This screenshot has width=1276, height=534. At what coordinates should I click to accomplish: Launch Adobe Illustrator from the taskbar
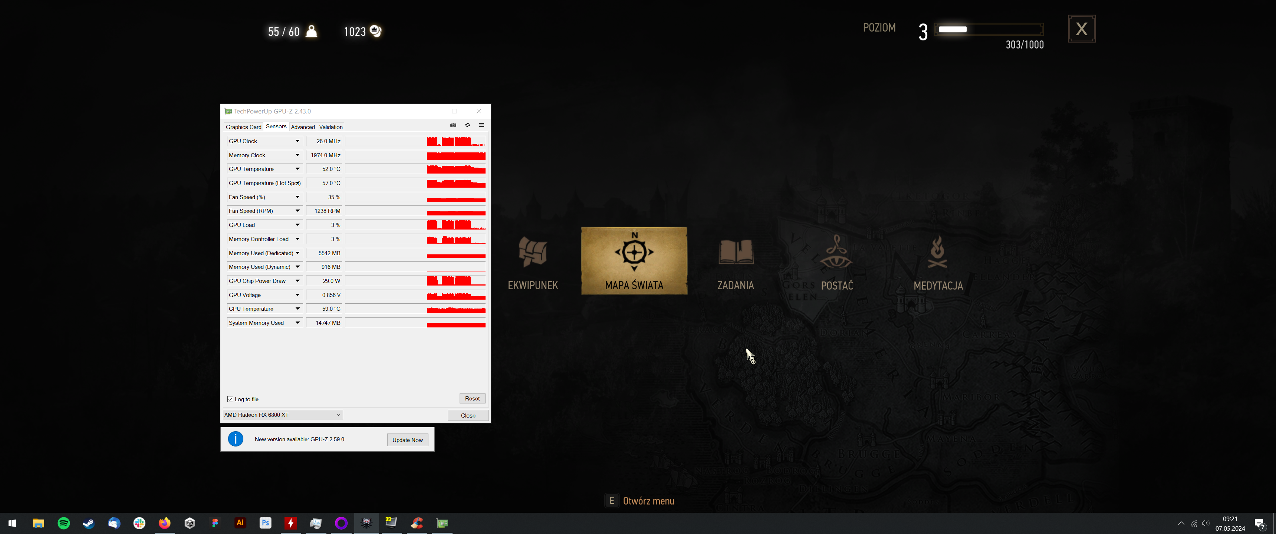coord(240,523)
